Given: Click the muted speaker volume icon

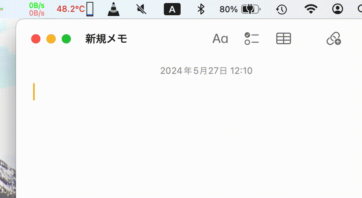Looking at the screenshot, I should click(x=141, y=9).
